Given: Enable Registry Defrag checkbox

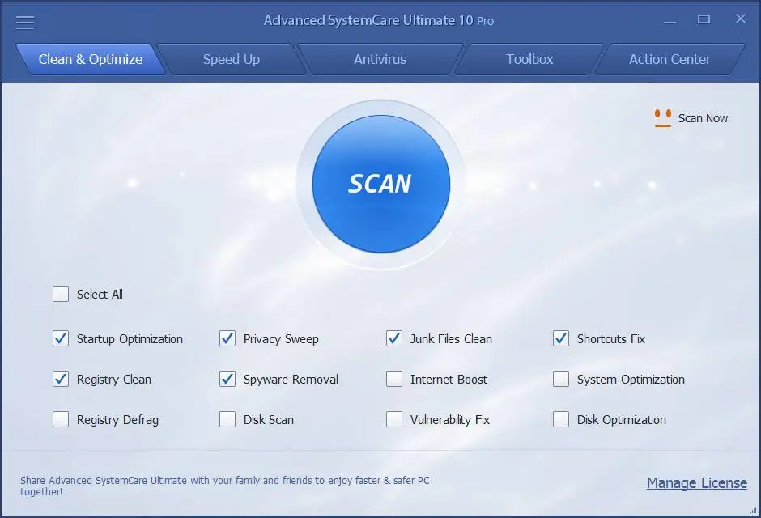Looking at the screenshot, I should [x=61, y=419].
